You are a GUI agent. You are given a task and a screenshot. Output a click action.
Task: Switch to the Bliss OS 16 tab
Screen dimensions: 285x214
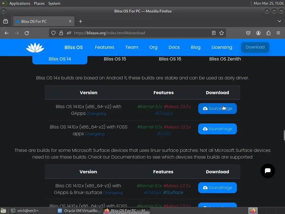pos(170,59)
